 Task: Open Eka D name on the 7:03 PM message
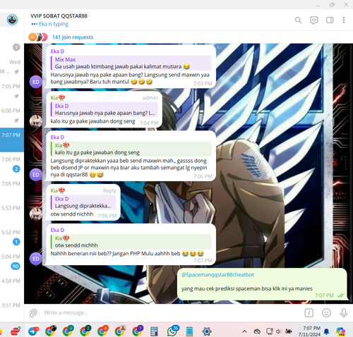point(57,51)
